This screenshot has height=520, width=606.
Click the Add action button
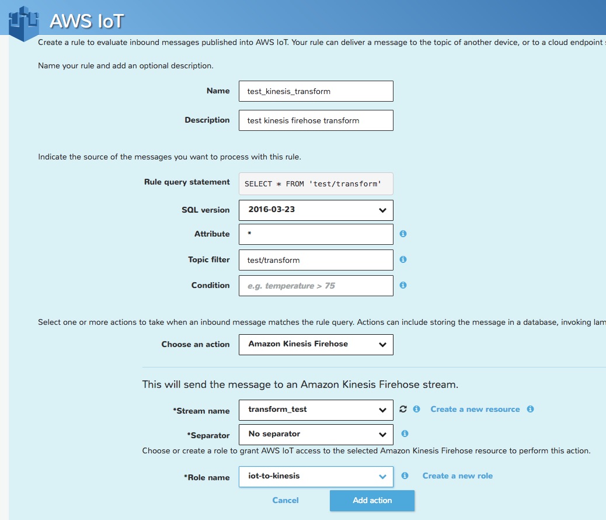372,500
